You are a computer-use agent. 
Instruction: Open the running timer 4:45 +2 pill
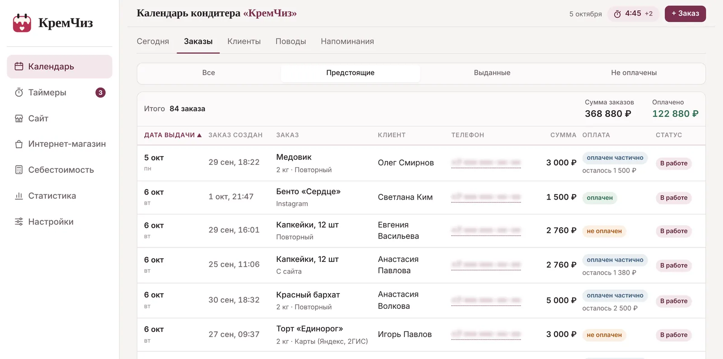(633, 14)
